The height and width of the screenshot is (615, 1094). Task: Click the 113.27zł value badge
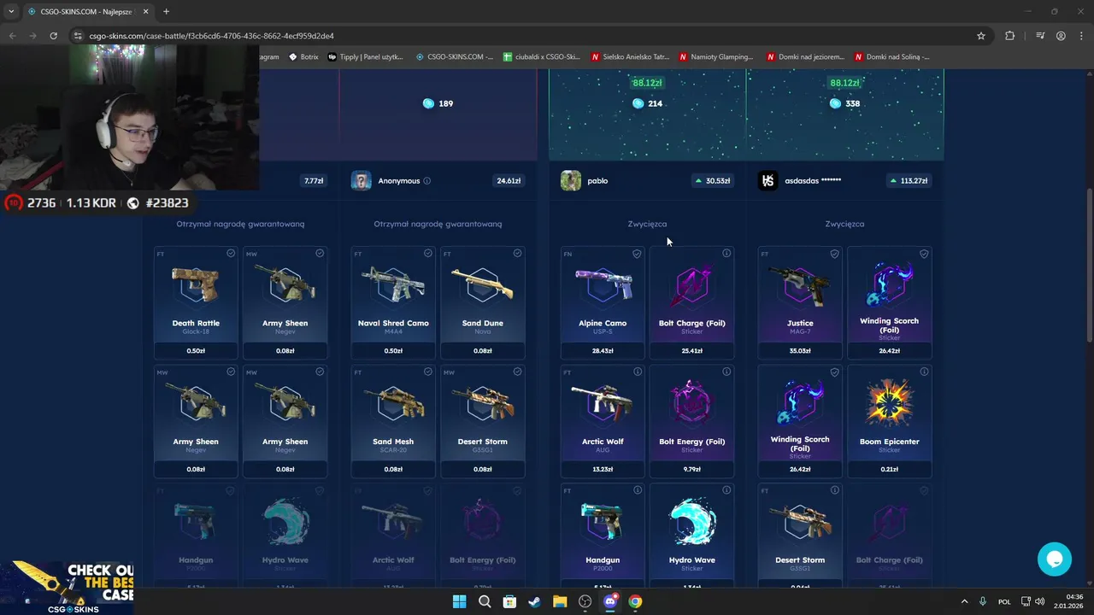[908, 181]
